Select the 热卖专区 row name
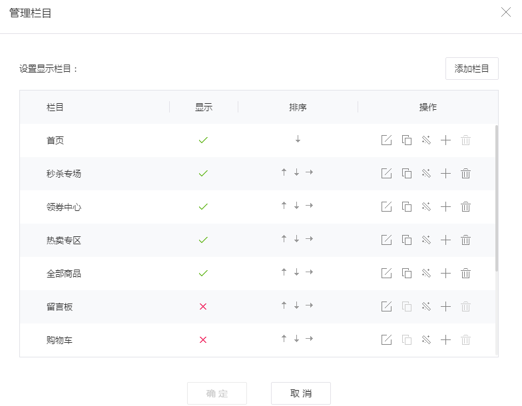 (64, 240)
